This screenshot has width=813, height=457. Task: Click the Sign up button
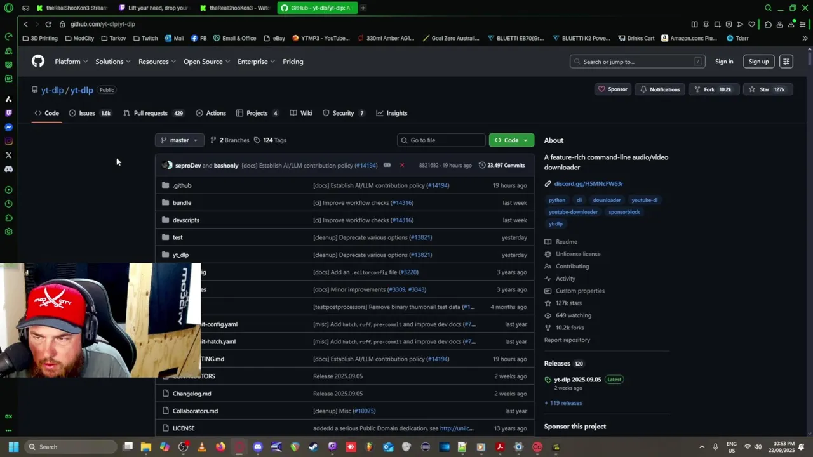click(759, 62)
